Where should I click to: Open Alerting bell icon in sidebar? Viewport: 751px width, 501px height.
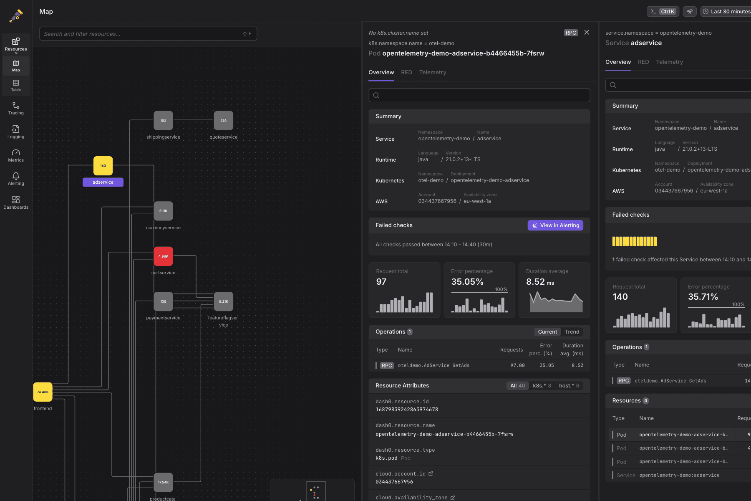pos(16,179)
